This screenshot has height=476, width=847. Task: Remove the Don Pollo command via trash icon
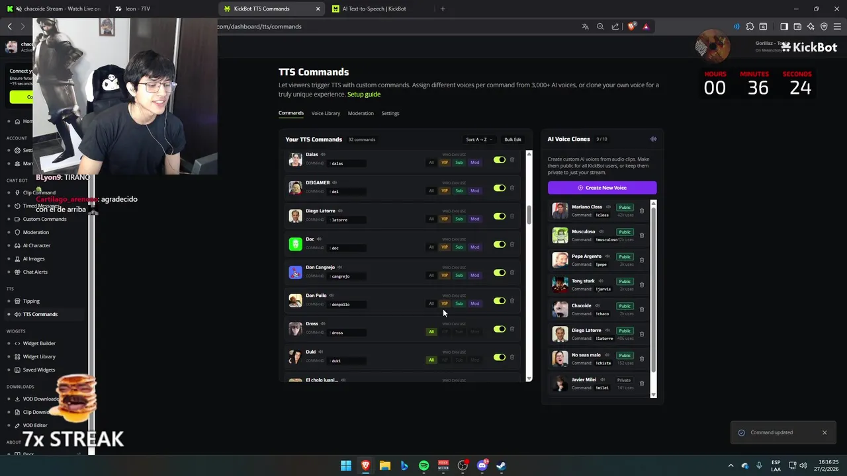pyautogui.click(x=512, y=301)
